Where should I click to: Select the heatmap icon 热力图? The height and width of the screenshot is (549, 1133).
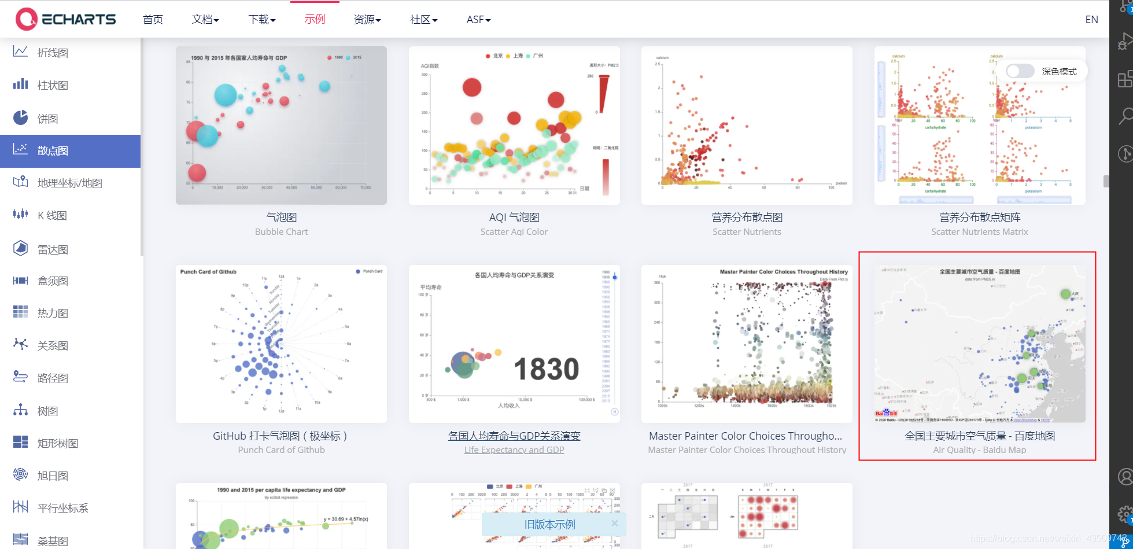pyautogui.click(x=21, y=312)
